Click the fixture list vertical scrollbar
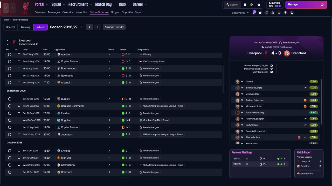Image resolution: width=332 pixels, height=186 pixels. pos(223,79)
